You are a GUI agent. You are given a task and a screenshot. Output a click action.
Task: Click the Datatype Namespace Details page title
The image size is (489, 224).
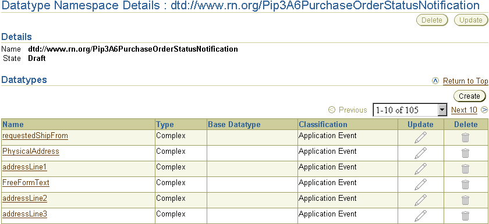[x=240, y=6]
